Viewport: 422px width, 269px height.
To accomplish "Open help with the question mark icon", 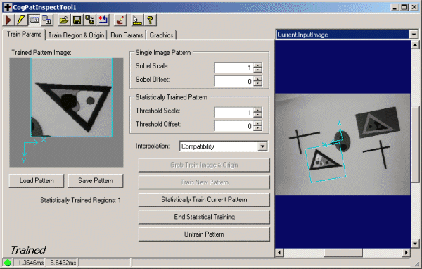I will click(151, 20).
